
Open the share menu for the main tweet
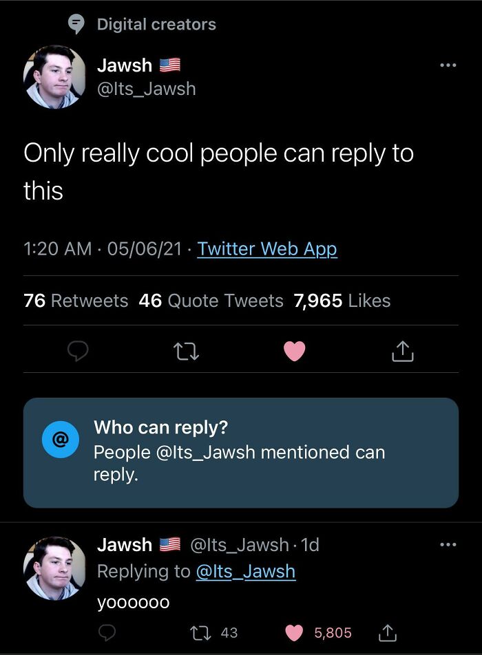[402, 352]
